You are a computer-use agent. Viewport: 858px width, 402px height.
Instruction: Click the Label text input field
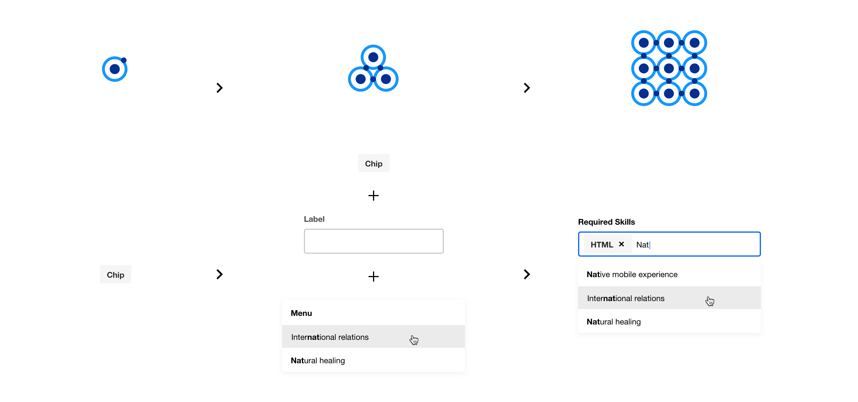pos(374,241)
